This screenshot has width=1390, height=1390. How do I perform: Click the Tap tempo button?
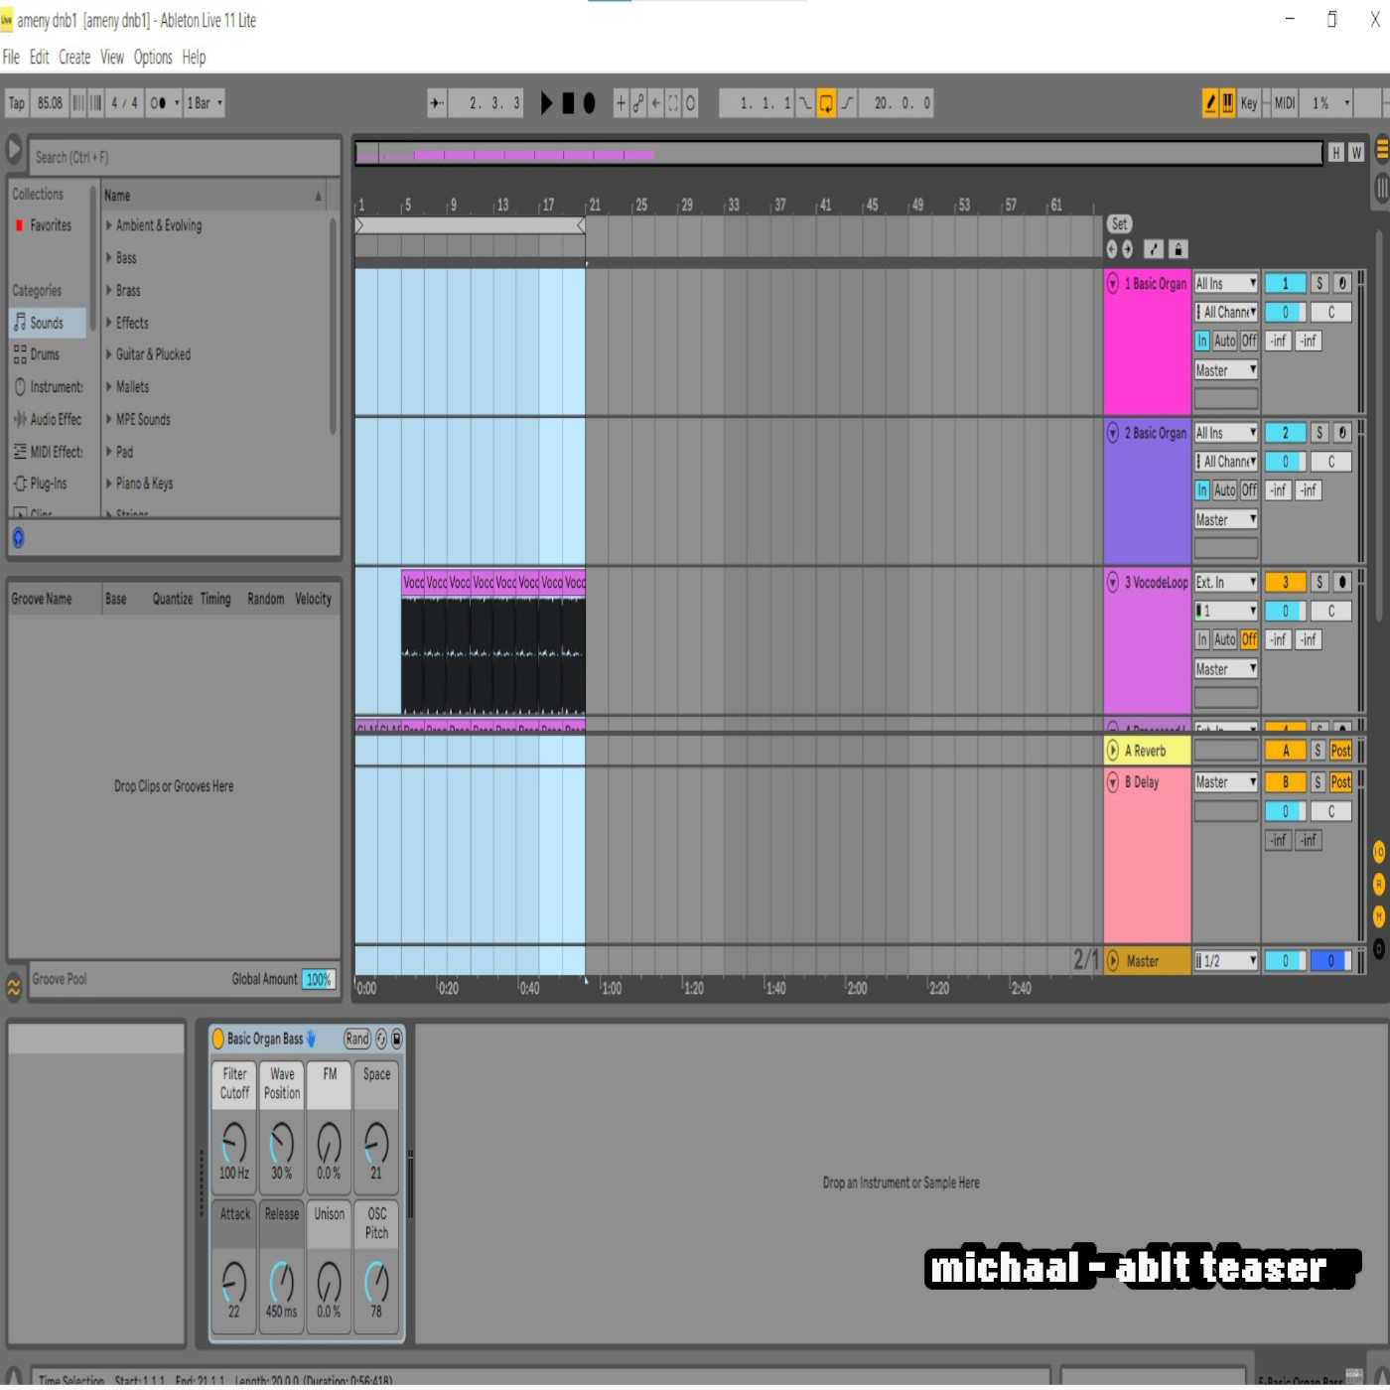pos(17,103)
